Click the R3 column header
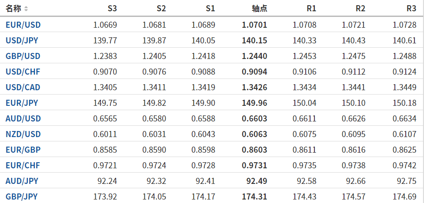 click(x=411, y=9)
